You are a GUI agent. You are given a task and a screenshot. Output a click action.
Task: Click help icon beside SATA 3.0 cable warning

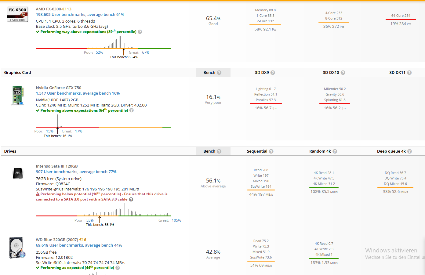(x=131, y=199)
